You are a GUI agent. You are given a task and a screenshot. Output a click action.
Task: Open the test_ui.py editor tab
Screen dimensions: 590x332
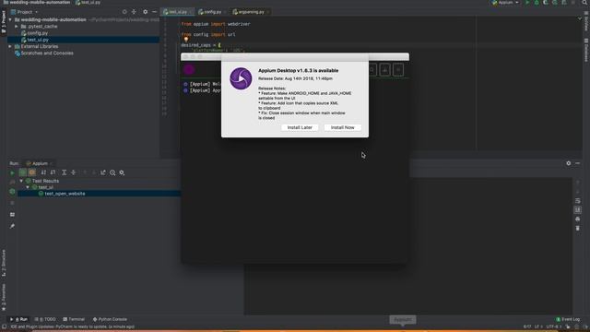tap(177, 12)
